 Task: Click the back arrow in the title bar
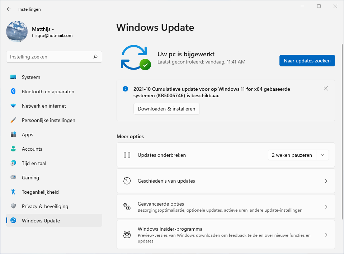pyautogui.click(x=9, y=9)
